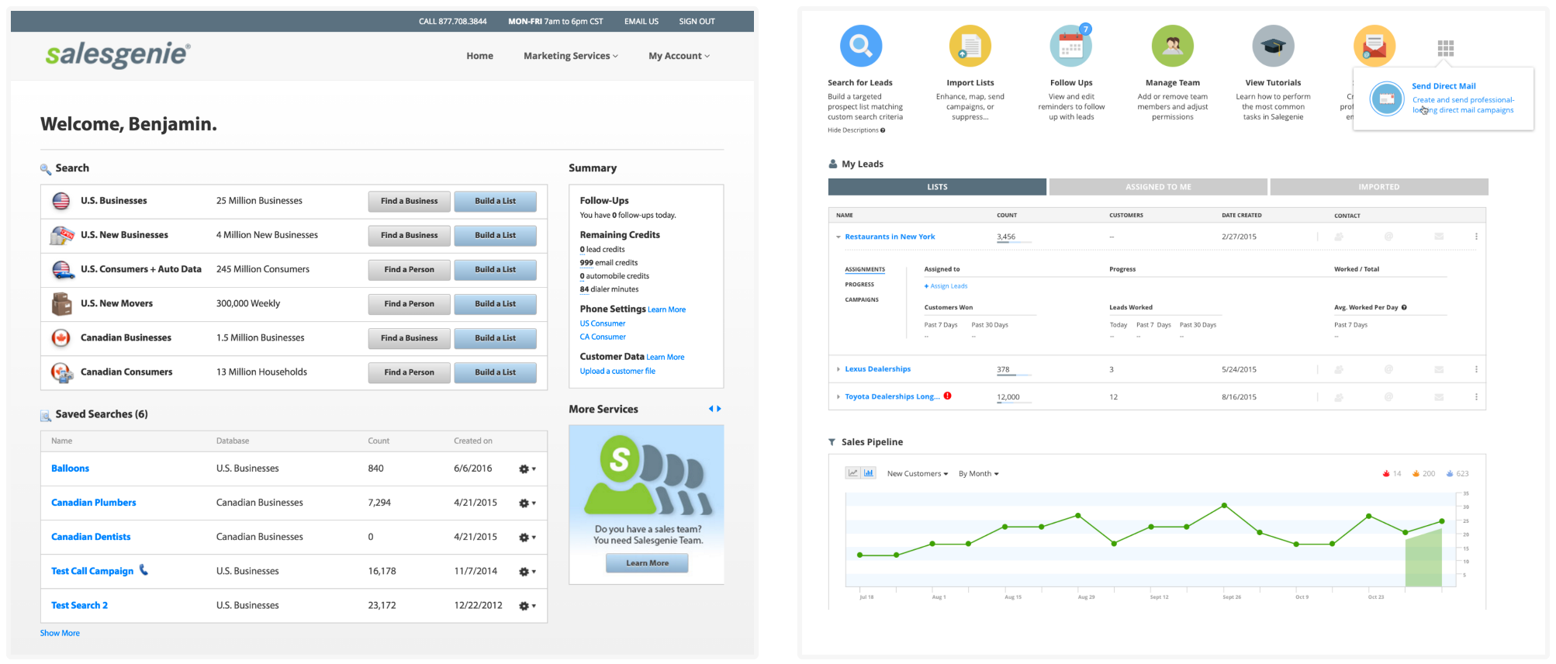The width and height of the screenshot is (1556, 664).
Task: Click the salesgenie logo
Action: point(118,54)
